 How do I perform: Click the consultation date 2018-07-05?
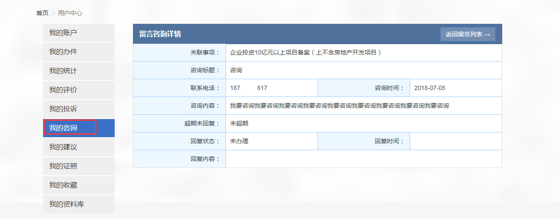click(x=429, y=88)
